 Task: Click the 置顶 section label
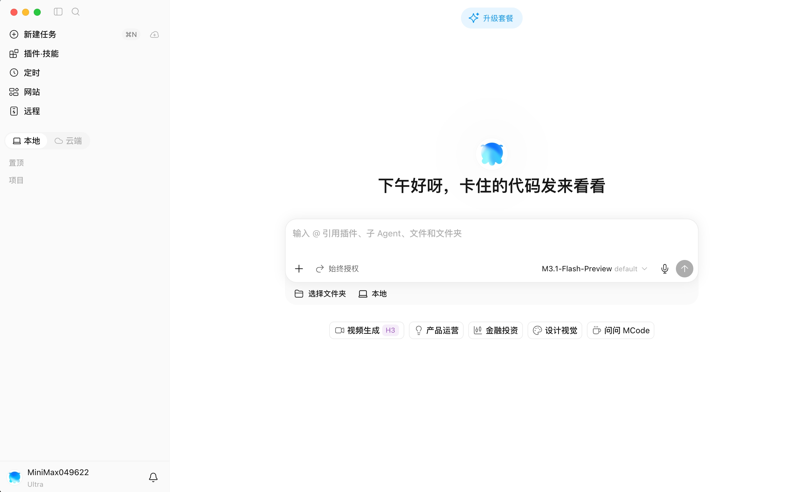[16, 163]
